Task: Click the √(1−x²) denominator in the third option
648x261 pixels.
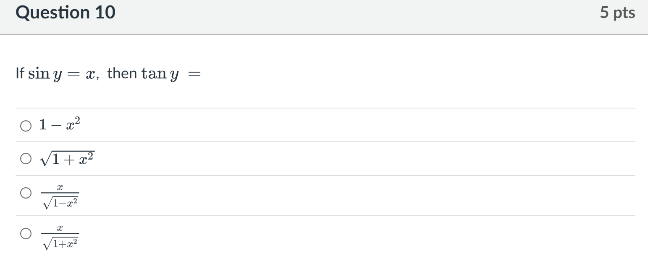Action: coord(60,203)
